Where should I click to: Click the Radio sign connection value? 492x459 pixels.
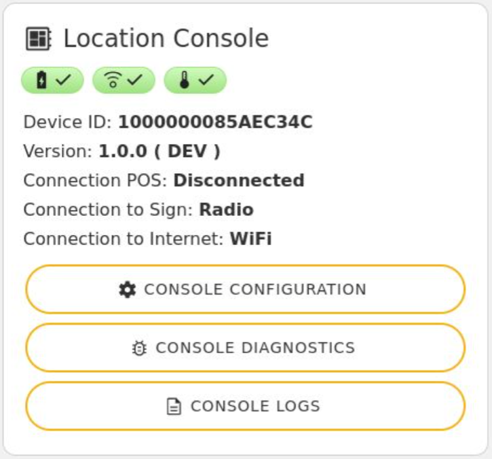[x=226, y=210]
